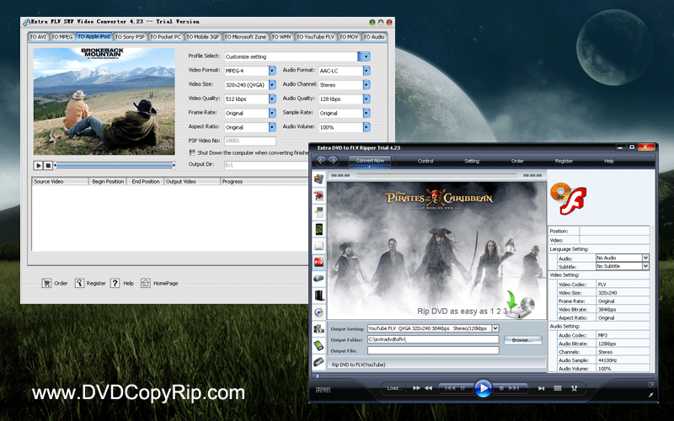The height and width of the screenshot is (421, 674).
Task: Open the Profile Select dropdown
Action: click(364, 56)
